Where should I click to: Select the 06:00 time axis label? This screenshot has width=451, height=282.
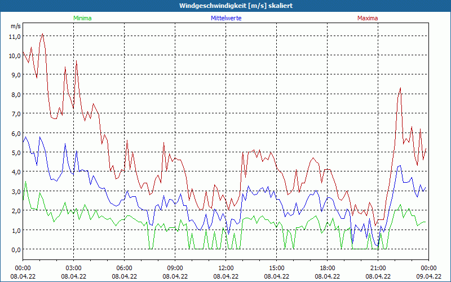[124, 268]
